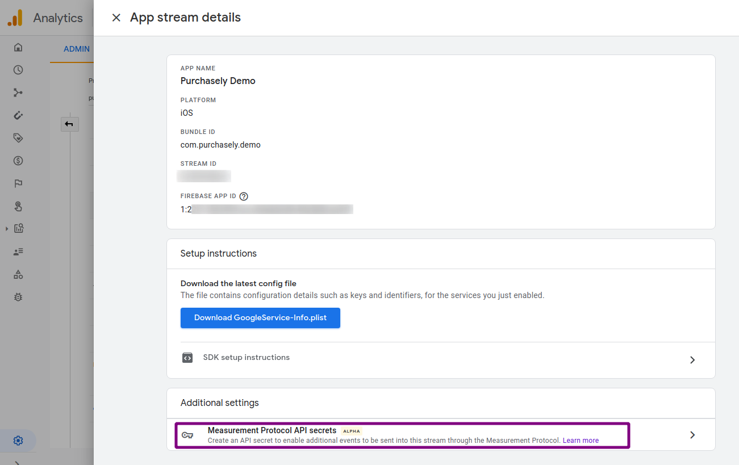Screen dimensions: 739x465
Task: Click the Firebase App ID help icon
Action: click(x=244, y=196)
